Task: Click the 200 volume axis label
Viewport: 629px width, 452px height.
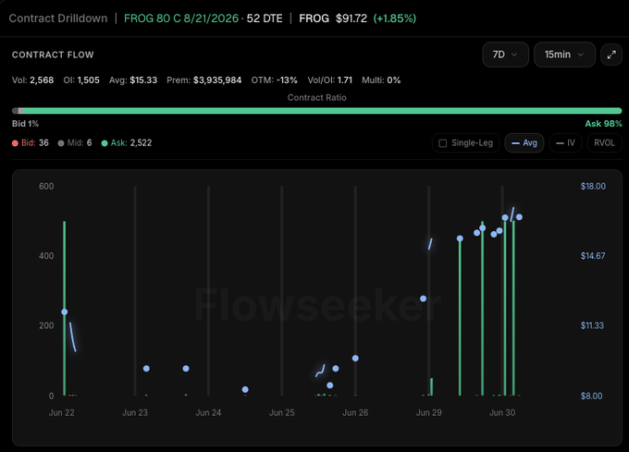Action: [46, 325]
